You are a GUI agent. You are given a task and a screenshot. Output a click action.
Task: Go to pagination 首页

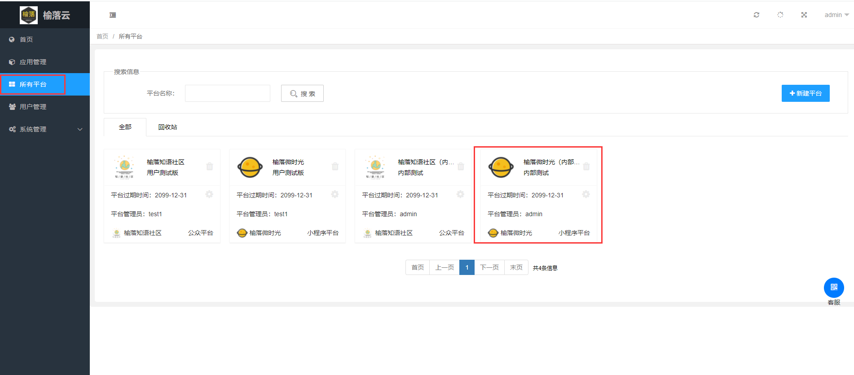coord(418,267)
